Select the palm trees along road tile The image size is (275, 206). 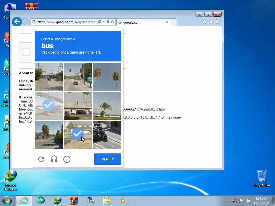[x=49, y=135]
